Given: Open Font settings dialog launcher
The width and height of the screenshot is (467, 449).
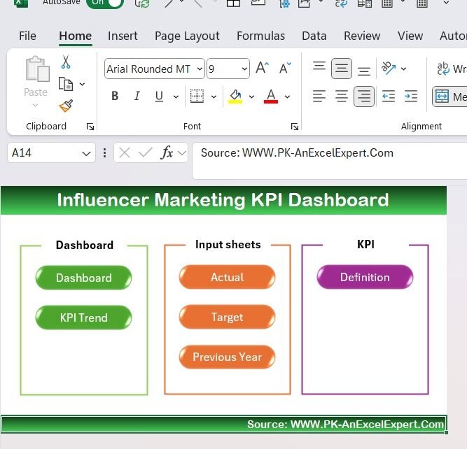Looking at the screenshot, I should tap(295, 127).
